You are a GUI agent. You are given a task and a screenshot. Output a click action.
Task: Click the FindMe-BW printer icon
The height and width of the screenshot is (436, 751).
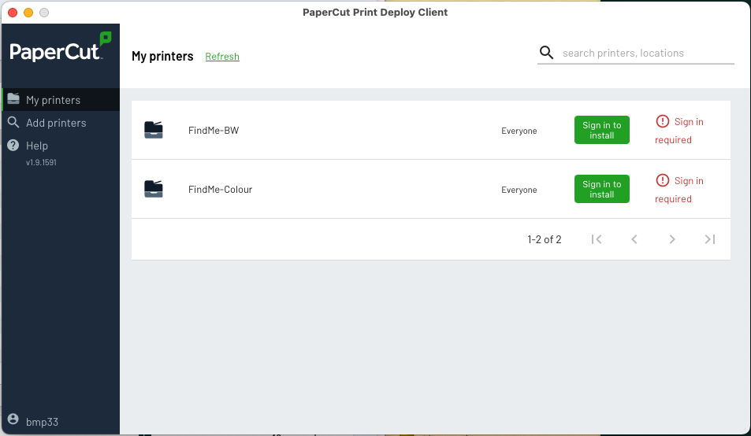pos(154,130)
